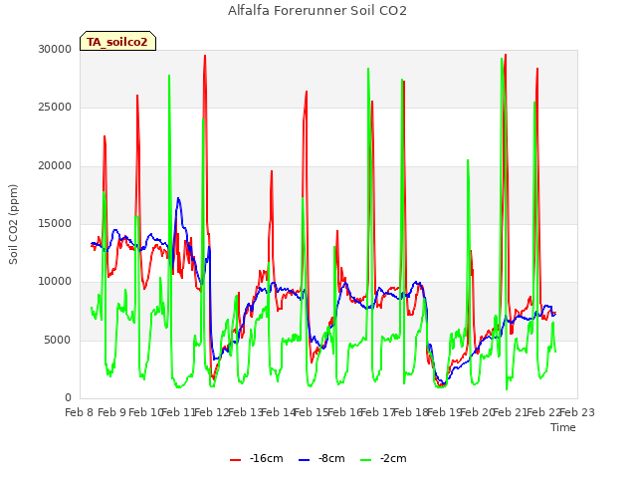Click the Time axis label
The width and height of the screenshot is (637, 478).
pos(563,427)
